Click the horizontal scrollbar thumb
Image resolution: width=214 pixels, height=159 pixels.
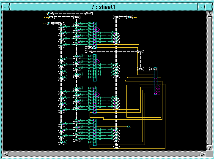[x=104, y=154]
